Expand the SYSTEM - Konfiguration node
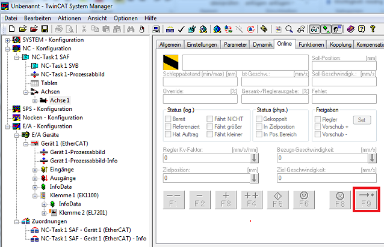This screenshot has width=384, height=247. point(8,40)
